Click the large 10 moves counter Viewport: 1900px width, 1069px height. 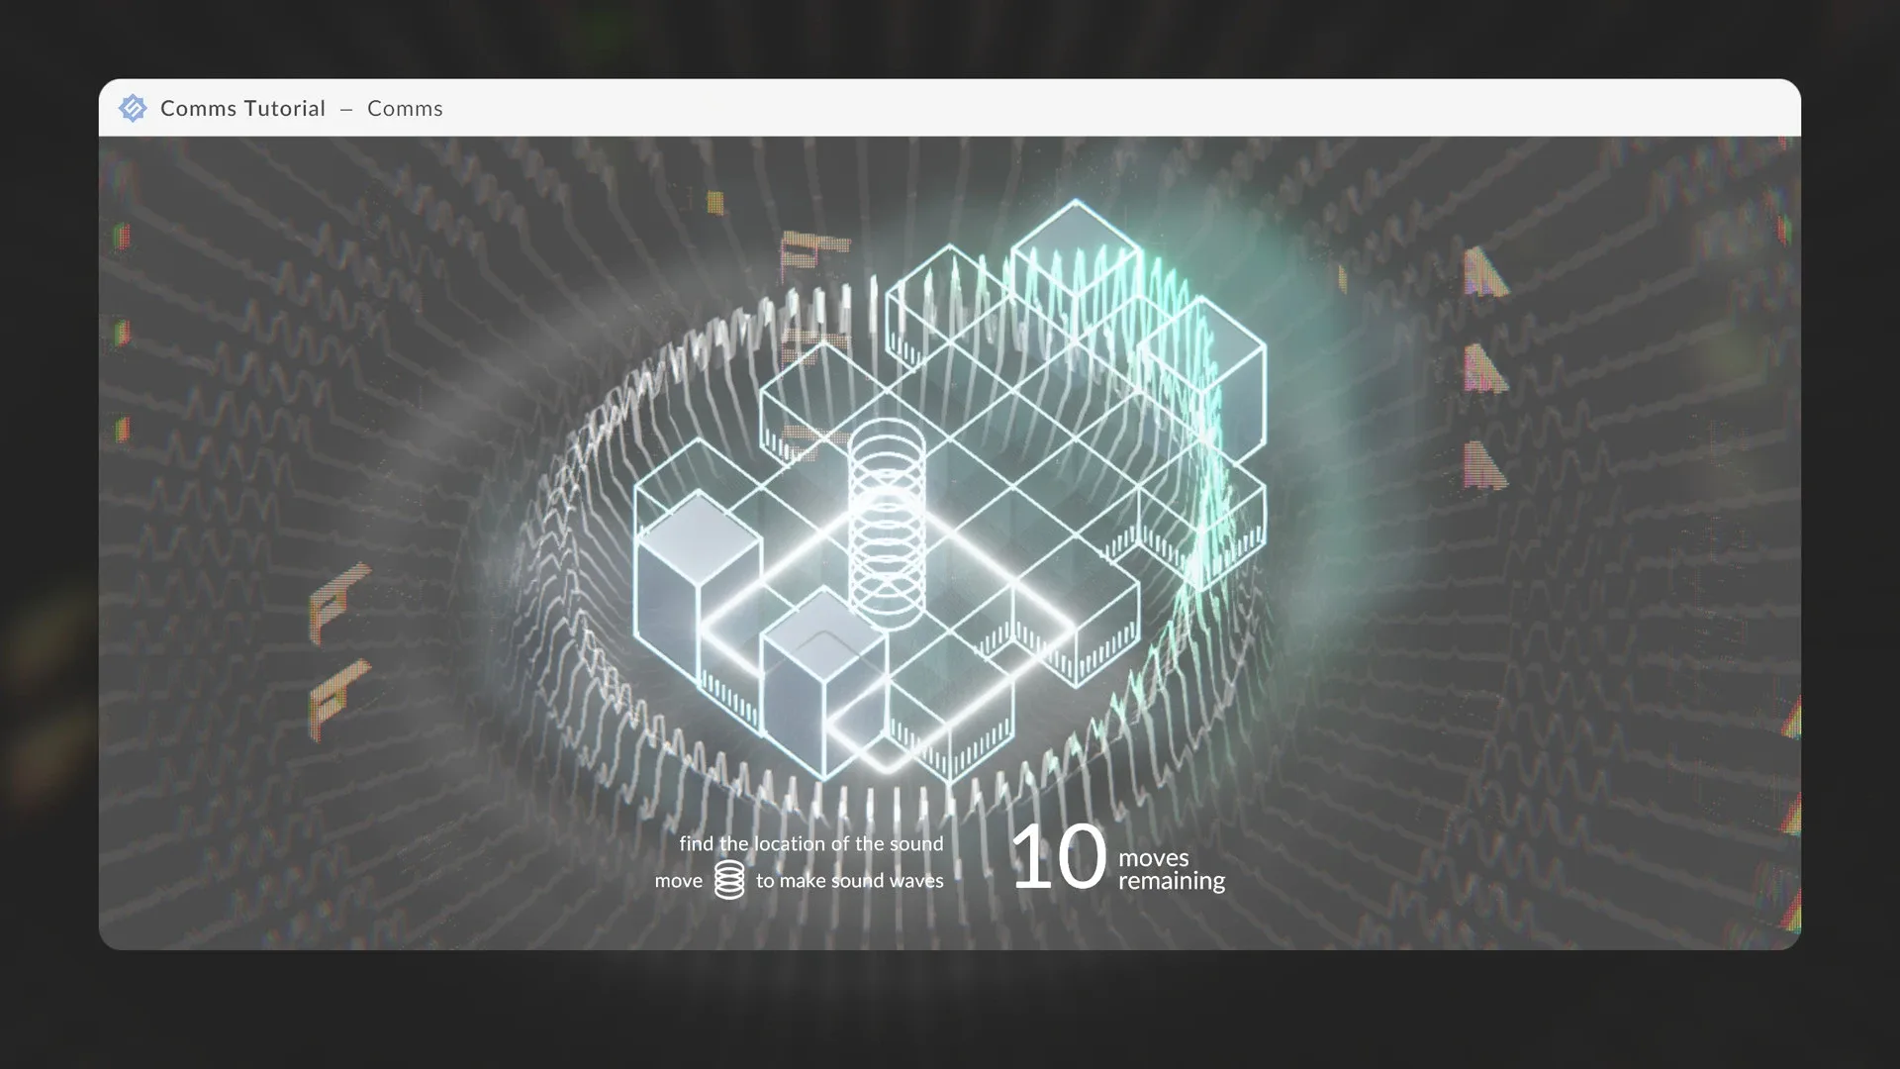pyautogui.click(x=1058, y=858)
